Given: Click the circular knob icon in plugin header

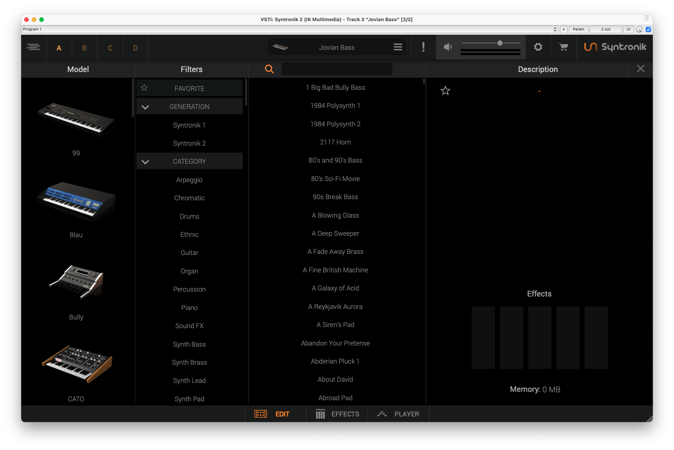Looking at the screenshot, I should tap(639, 29).
